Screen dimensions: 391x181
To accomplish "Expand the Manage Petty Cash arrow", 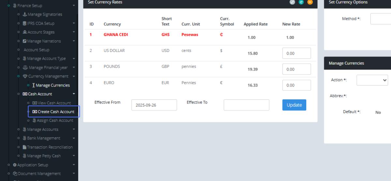I will (x=74, y=156).
